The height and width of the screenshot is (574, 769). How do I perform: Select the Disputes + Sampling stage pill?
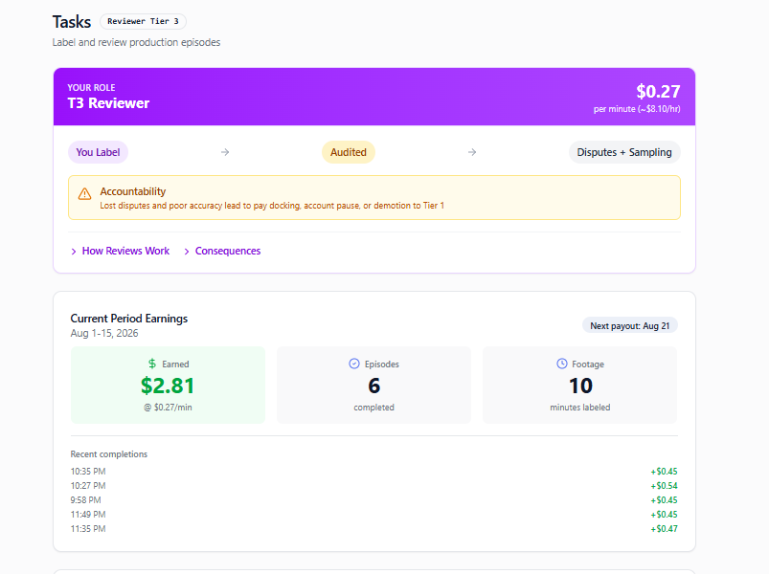click(x=624, y=152)
